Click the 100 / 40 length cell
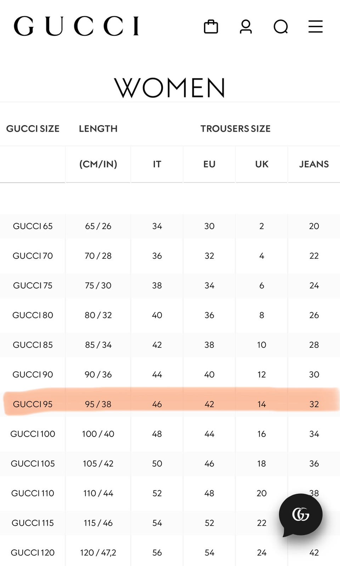 coord(98,434)
